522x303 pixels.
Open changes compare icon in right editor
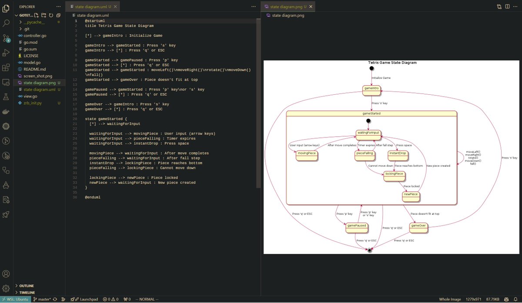(x=499, y=7)
